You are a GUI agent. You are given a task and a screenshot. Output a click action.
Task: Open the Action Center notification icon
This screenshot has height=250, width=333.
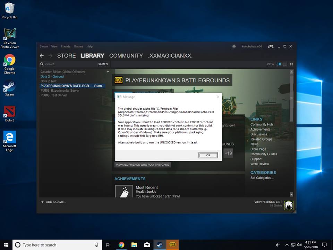[x=324, y=245]
